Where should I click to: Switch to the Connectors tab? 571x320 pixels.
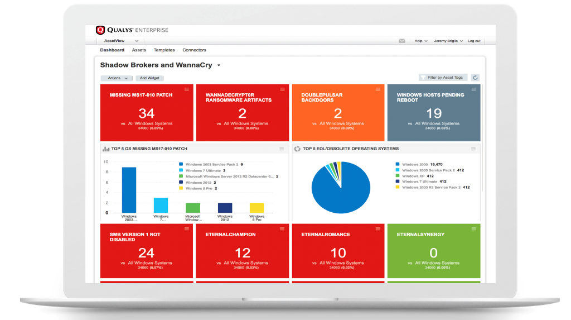coord(194,50)
